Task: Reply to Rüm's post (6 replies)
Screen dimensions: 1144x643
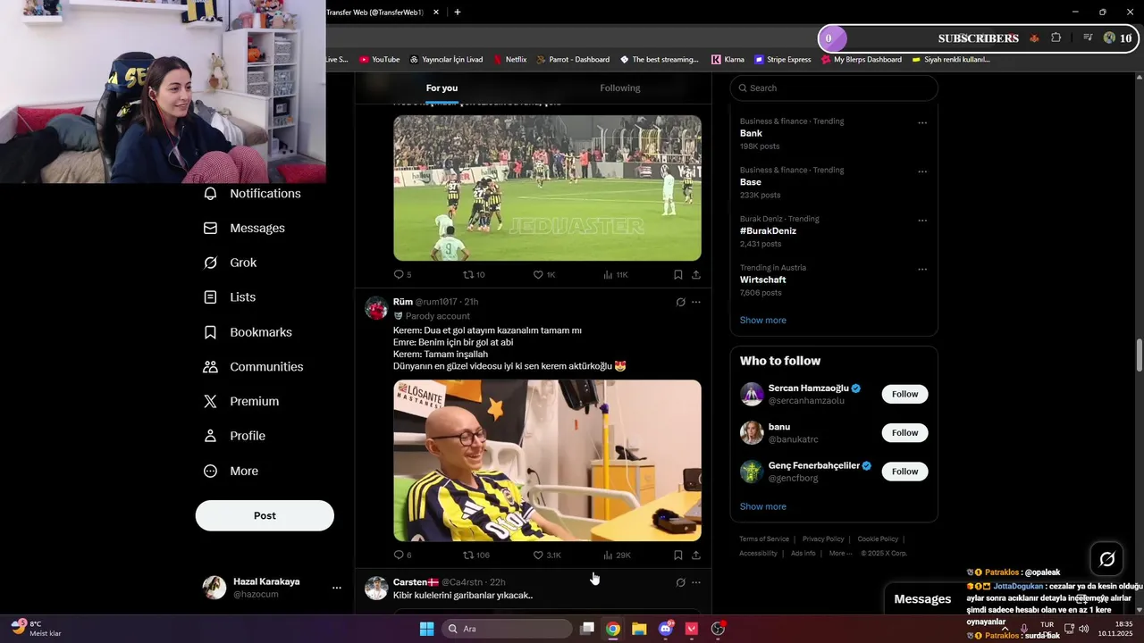Action: [402, 555]
